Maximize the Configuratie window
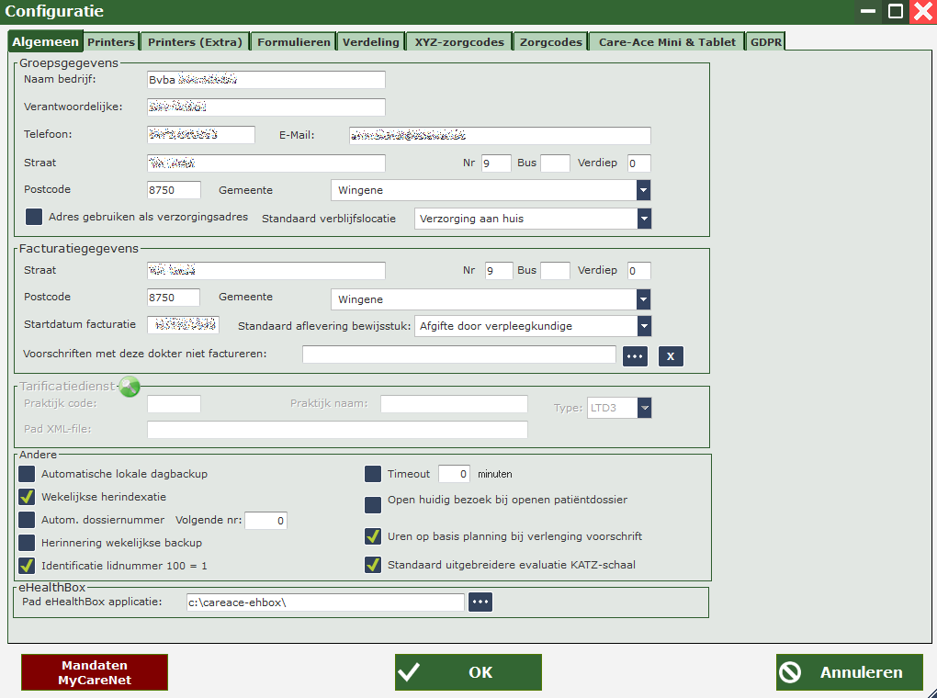 896,12
